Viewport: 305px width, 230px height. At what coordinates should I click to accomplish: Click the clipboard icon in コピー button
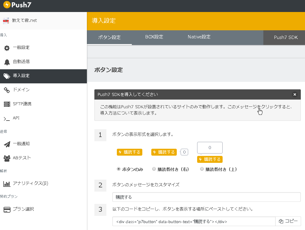[281, 221]
